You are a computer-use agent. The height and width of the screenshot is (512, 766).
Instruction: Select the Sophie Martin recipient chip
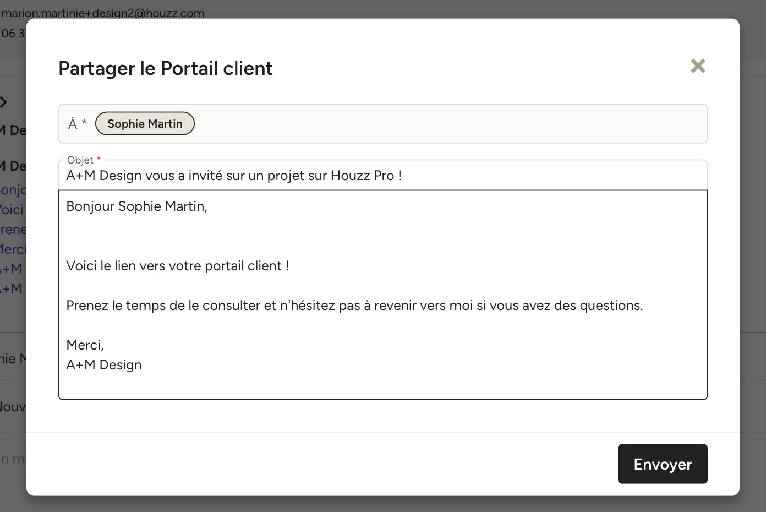click(x=145, y=123)
